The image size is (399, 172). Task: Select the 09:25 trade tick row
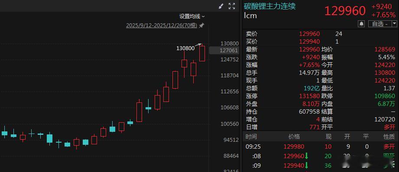coord(320,147)
